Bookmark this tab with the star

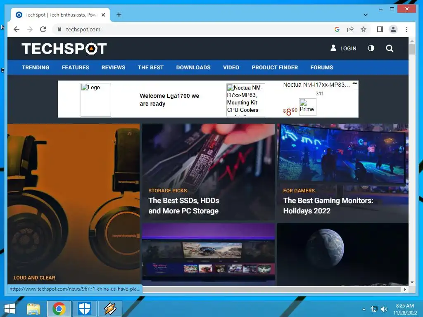(x=364, y=29)
